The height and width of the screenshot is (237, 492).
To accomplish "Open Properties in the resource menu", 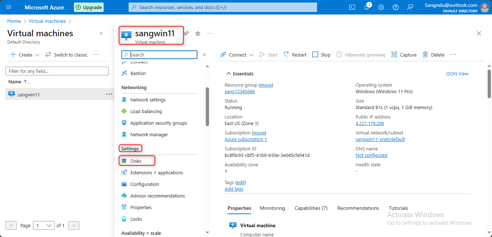I will click(141, 207).
